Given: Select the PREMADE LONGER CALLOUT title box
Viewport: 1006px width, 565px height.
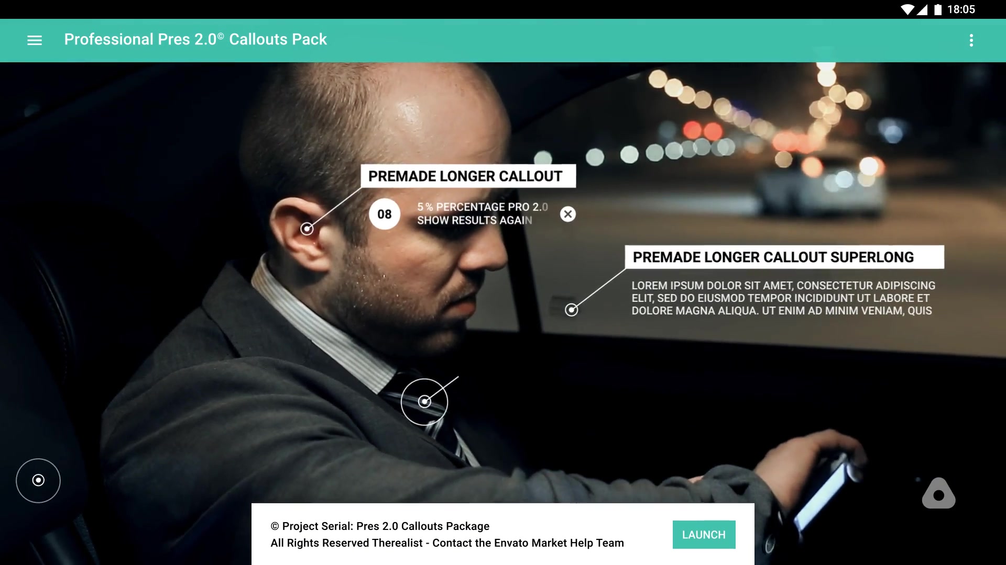Looking at the screenshot, I should [x=468, y=176].
